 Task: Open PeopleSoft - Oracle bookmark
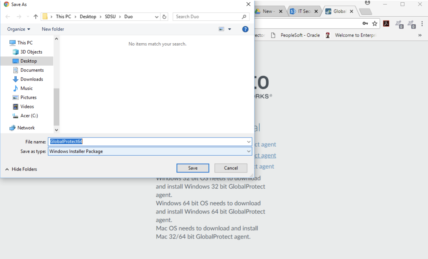(296, 35)
